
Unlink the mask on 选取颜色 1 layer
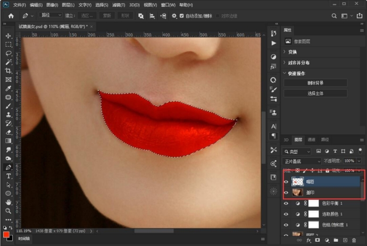tap(305, 214)
